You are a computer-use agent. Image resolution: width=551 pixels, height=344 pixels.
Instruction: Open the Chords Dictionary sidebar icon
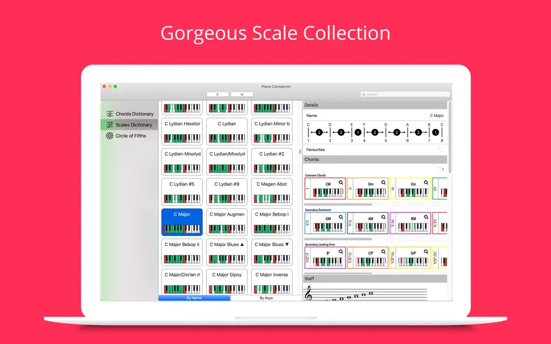point(109,113)
